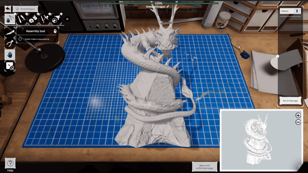Click the Finish Project button
The image size is (308, 173).
pos(25,9)
